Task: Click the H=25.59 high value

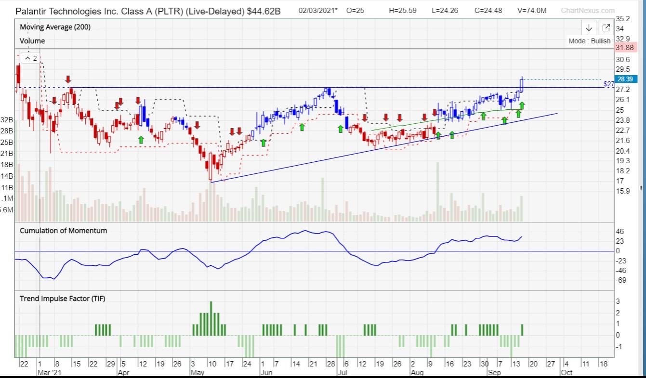Action: click(403, 11)
